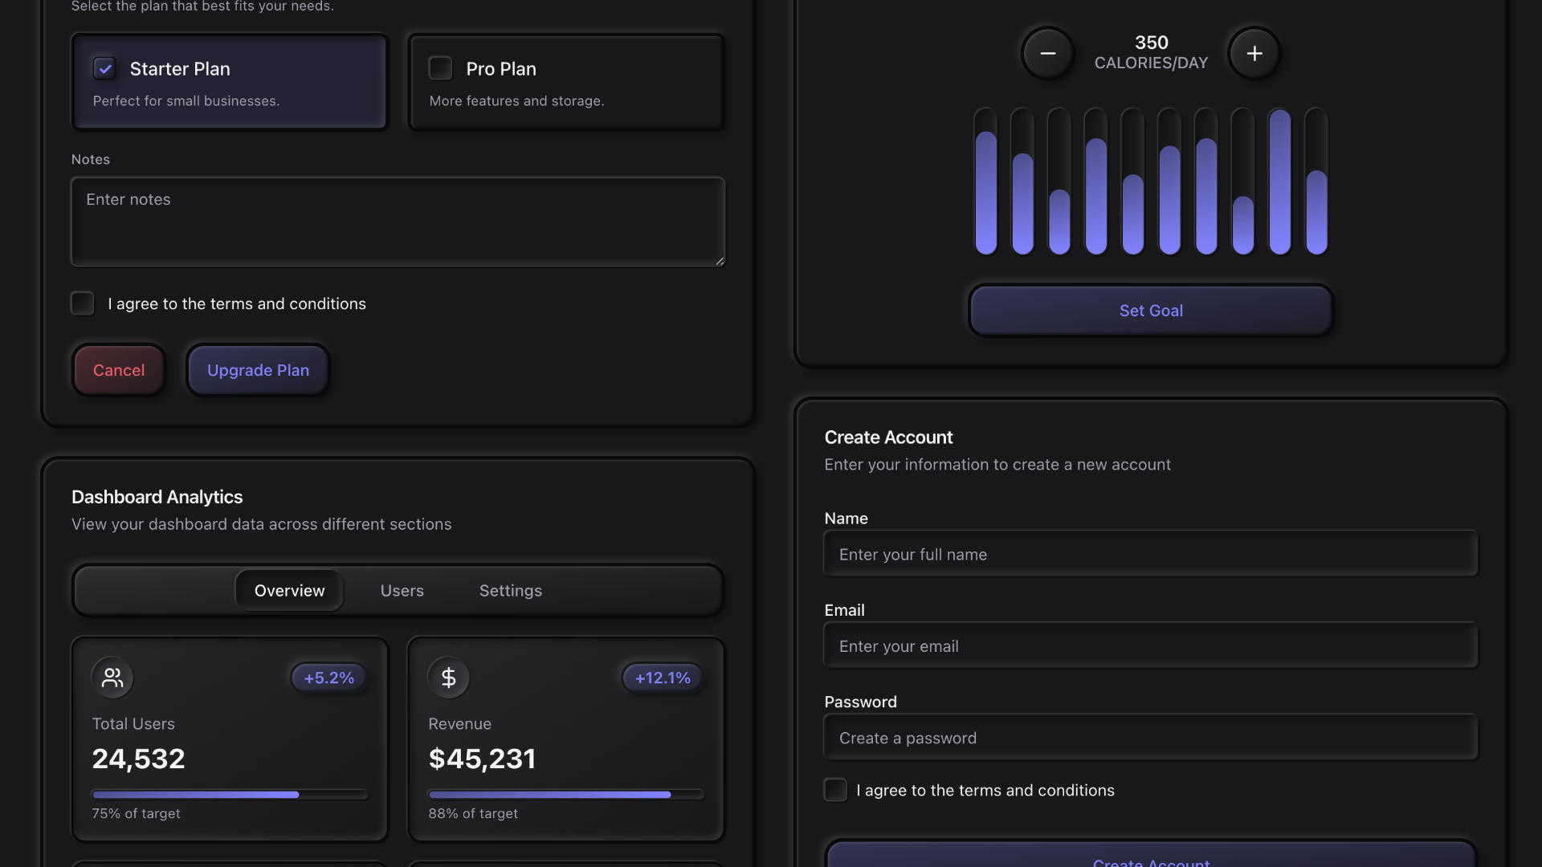1542x867 pixels.
Task: Click the Revenue dollar sign icon
Action: (x=448, y=678)
